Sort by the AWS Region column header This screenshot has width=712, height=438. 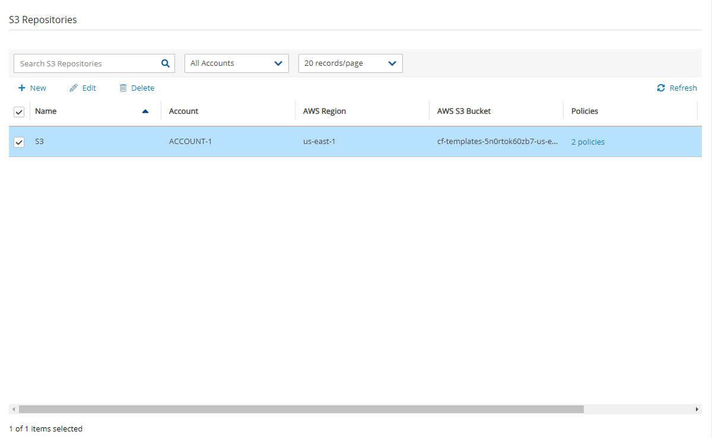(x=325, y=111)
